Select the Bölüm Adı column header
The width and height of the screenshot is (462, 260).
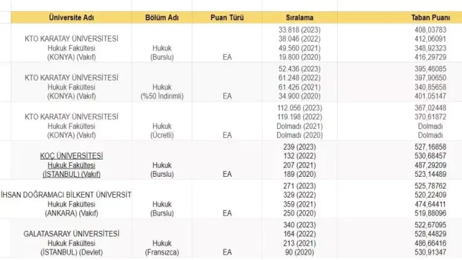(162, 18)
